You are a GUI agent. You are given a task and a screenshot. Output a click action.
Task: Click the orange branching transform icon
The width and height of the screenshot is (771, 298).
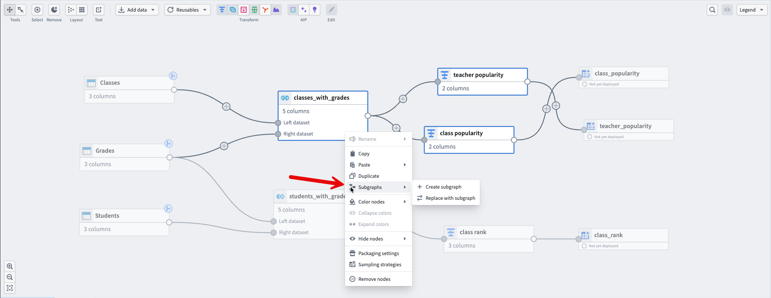(x=265, y=10)
